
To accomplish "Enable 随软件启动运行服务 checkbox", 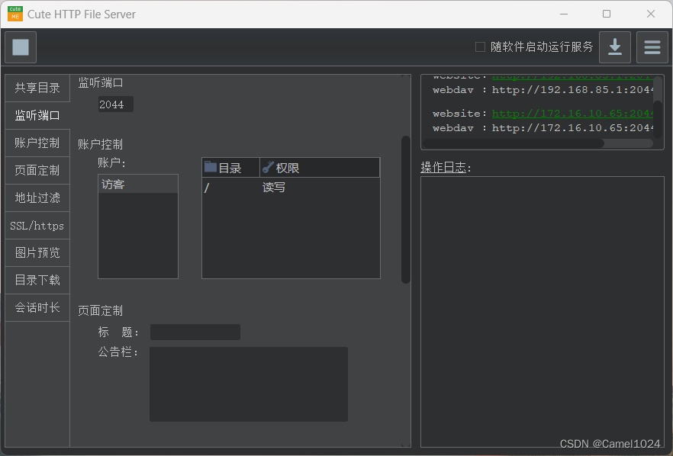I will (480, 47).
